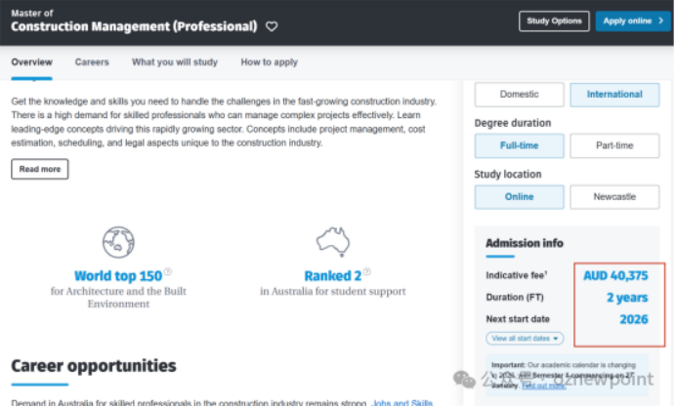Open the Study Options button

click(x=554, y=20)
